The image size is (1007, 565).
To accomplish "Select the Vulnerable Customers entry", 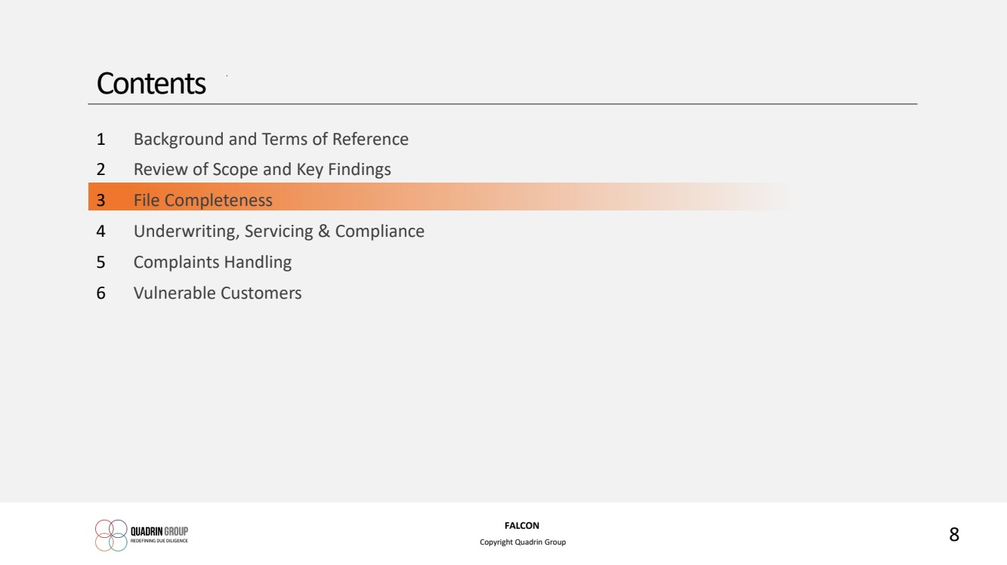I will click(x=218, y=293).
